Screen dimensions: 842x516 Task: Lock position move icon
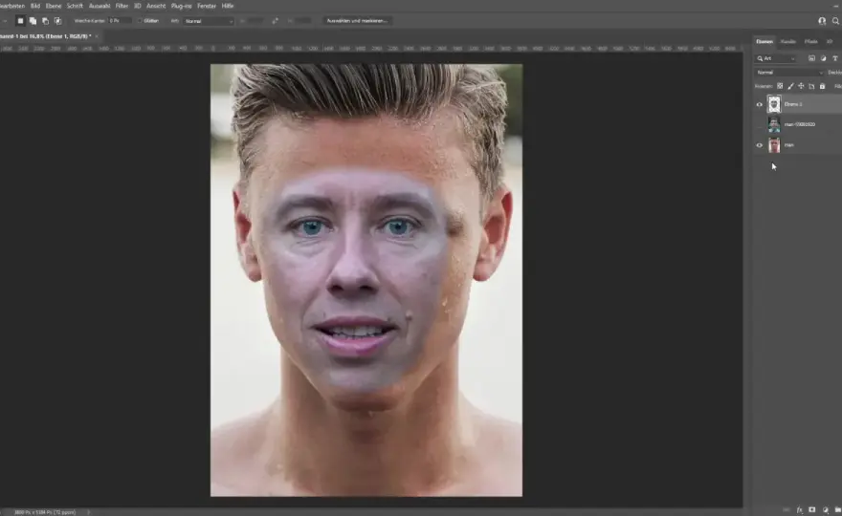801,86
